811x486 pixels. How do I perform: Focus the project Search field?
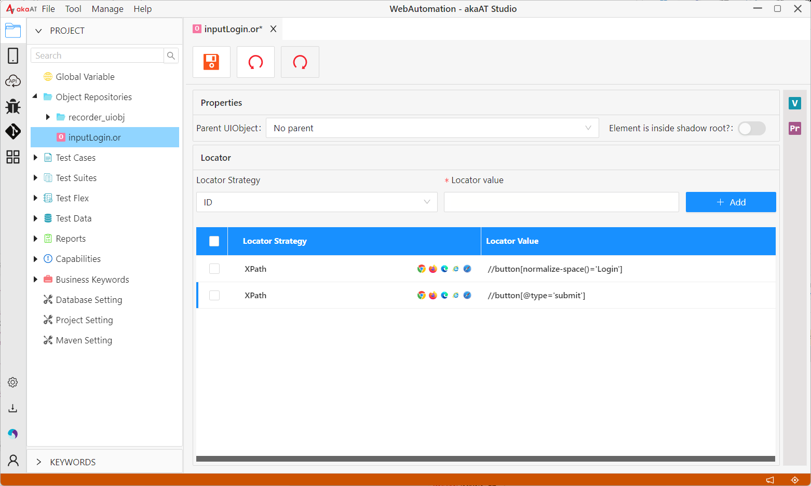tap(97, 55)
